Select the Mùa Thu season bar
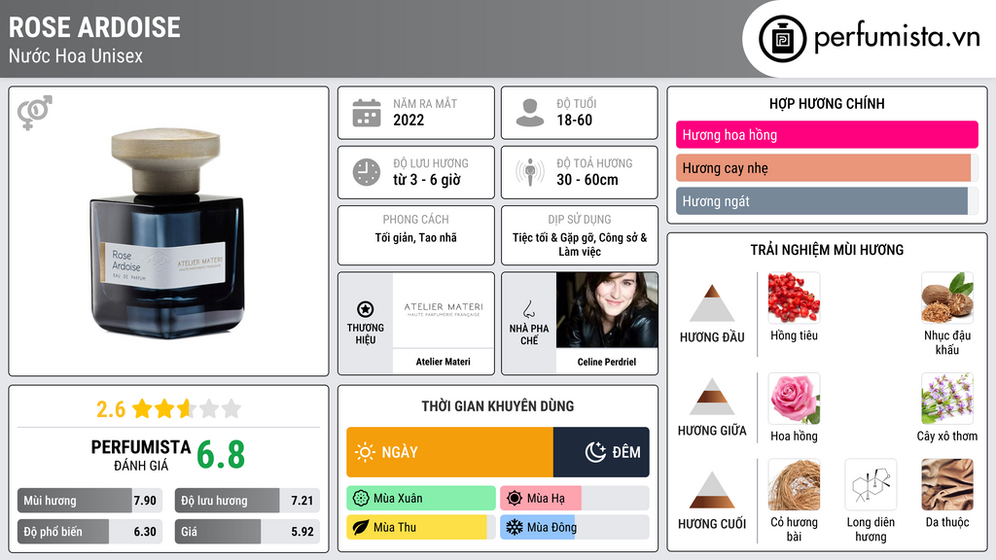996x560 pixels. pyautogui.click(x=421, y=527)
